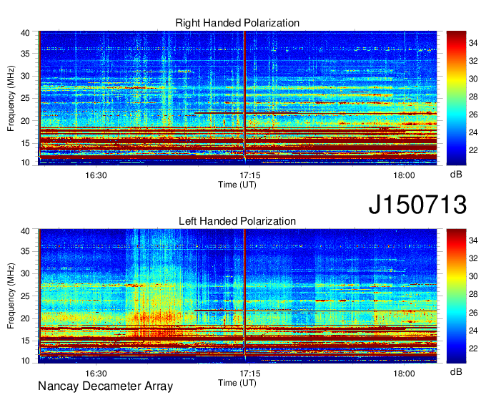486x395 pixels.
Task: Click the 16:30 tick of Right Handed plot
Action: tap(96, 175)
